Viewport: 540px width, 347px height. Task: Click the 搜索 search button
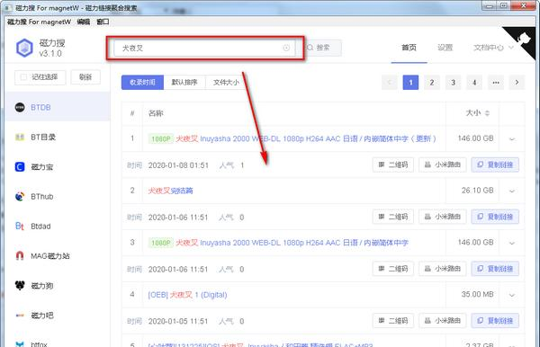(x=319, y=48)
